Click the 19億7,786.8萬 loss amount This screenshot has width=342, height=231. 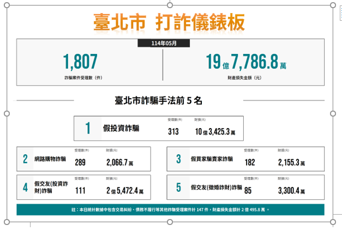click(x=247, y=62)
